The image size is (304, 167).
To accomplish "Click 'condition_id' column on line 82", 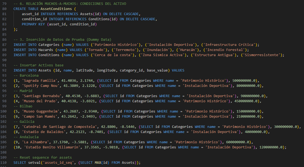I will pos(34,19).
